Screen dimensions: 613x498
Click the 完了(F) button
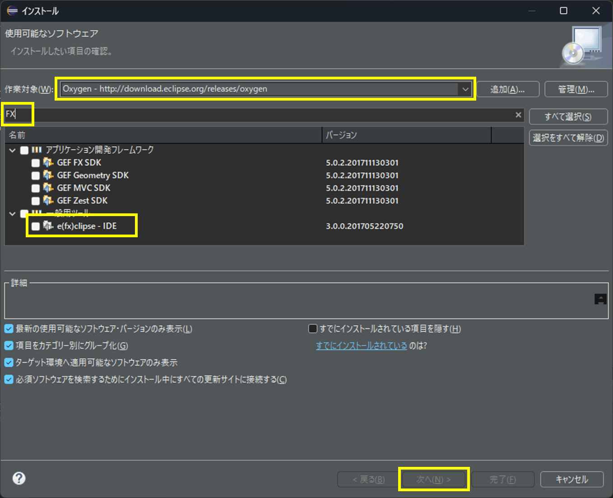pyautogui.click(x=503, y=479)
